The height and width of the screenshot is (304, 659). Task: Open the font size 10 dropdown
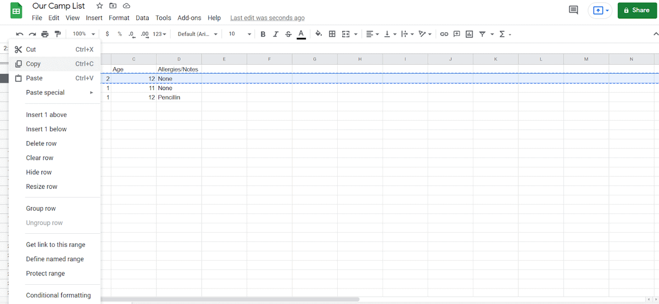[x=240, y=34]
